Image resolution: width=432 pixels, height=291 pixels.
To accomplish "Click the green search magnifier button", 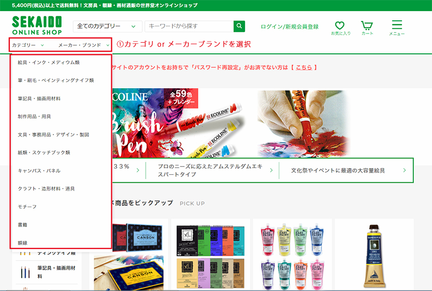I will [x=239, y=26].
